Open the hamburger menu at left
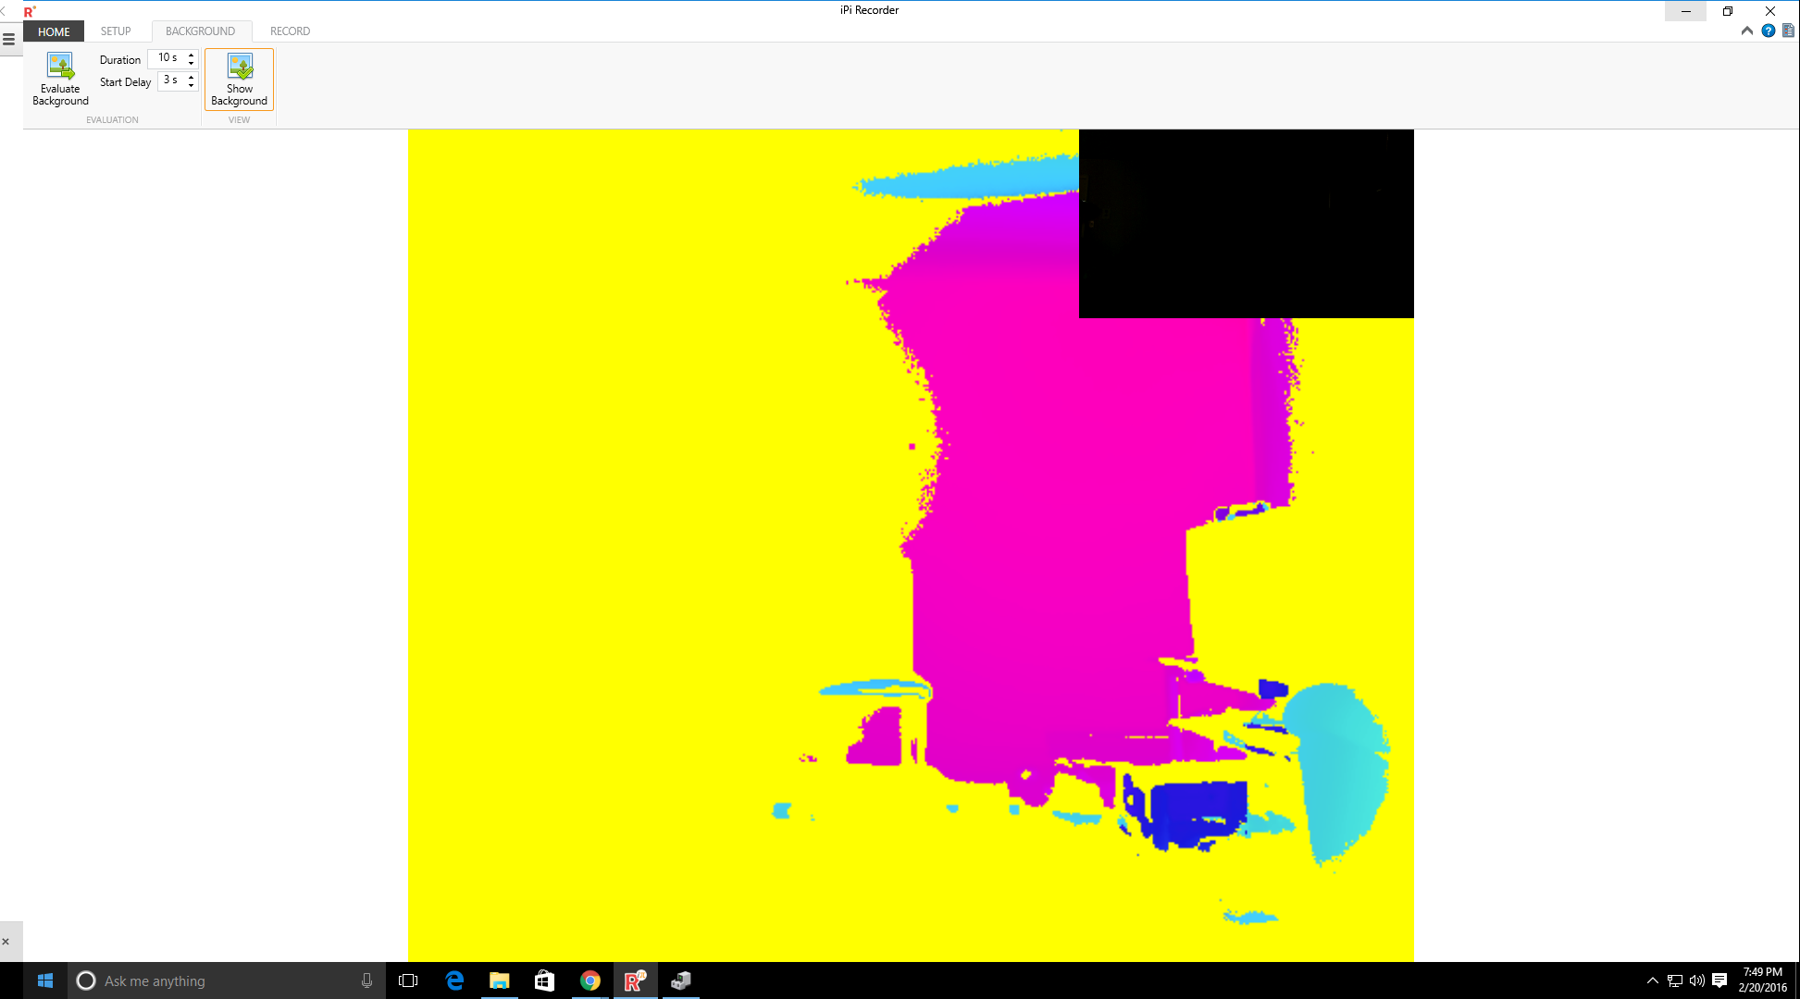1800x999 pixels. coord(9,39)
